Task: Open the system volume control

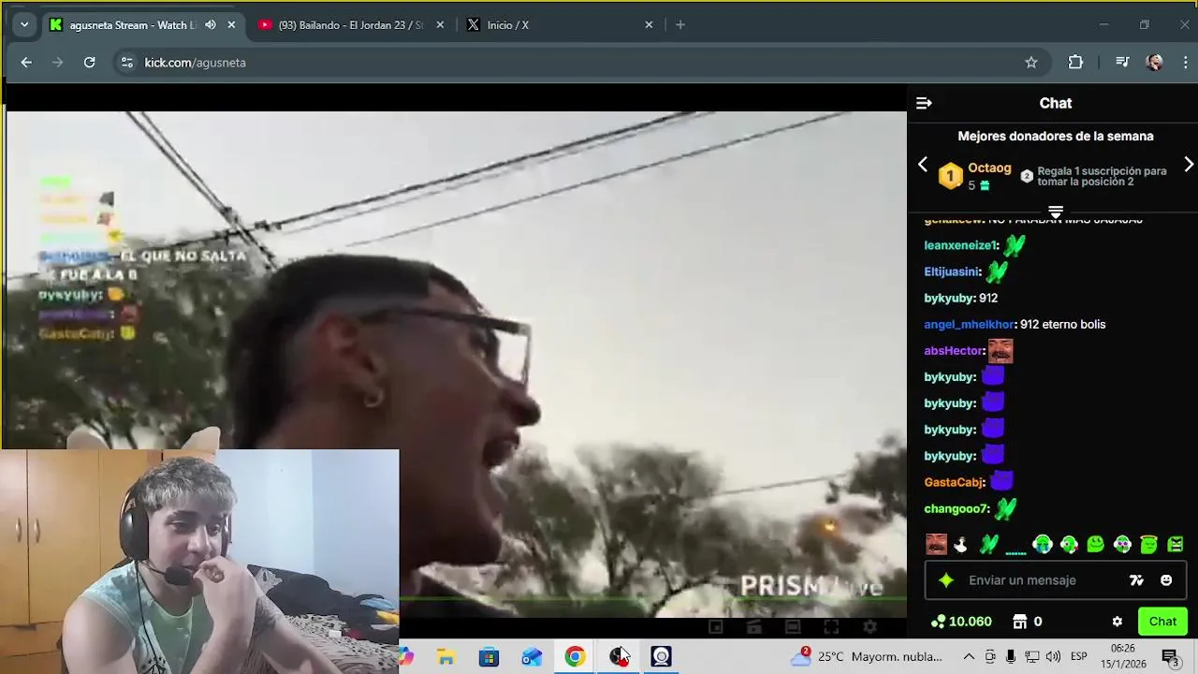Action: (1053, 657)
